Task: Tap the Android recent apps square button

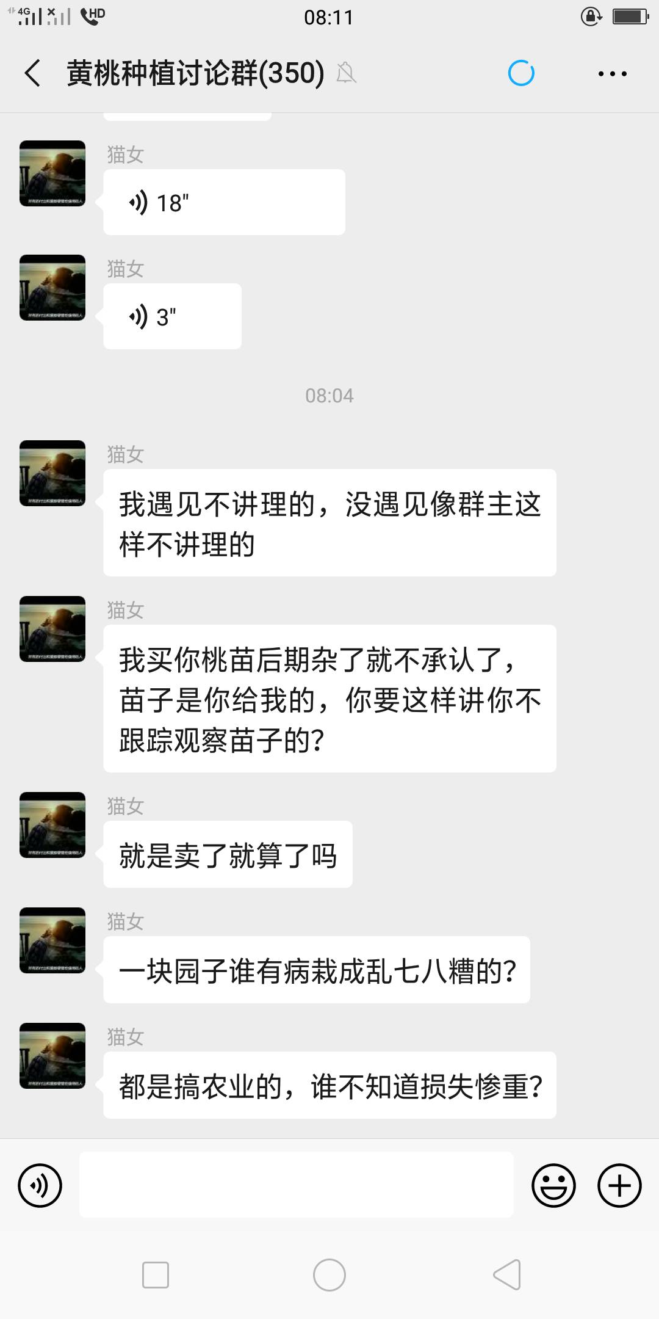Action: pyautogui.click(x=155, y=1275)
